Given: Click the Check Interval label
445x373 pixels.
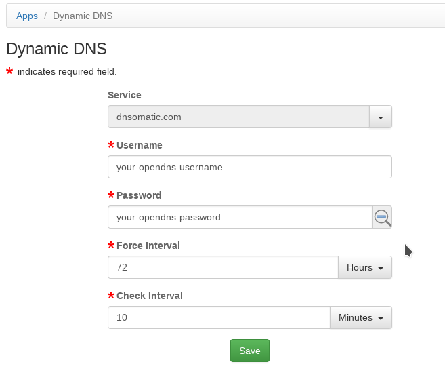Looking at the screenshot, I should click(149, 296).
